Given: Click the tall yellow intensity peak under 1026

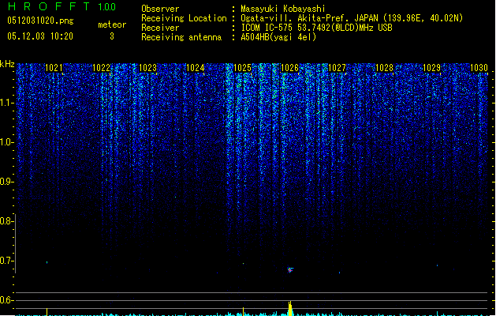Looking at the screenshot, I should click(x=290, y=308).
